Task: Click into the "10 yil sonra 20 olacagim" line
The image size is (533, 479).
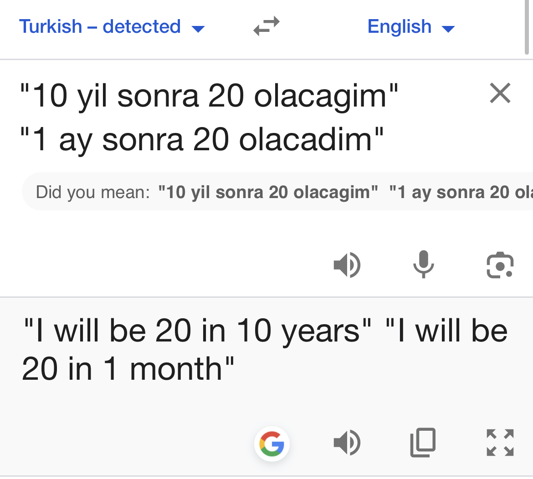Action: pos(209,96)
